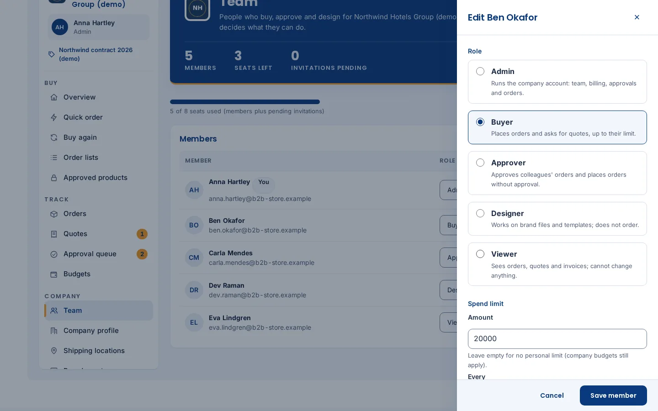Click the Carla Mendes member name
658x411 pixels.
231,253
